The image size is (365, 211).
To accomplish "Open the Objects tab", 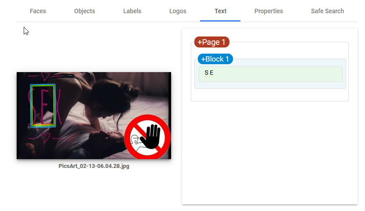I will pyautogui.click(x=85, y=11).
